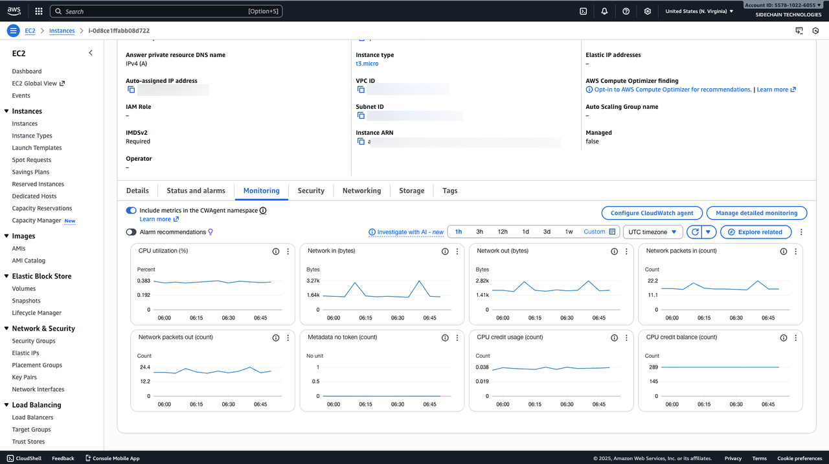This screenshot has height=464, width=829.
Task: Click Investigate with AI link
Action: tap(406, 232)
